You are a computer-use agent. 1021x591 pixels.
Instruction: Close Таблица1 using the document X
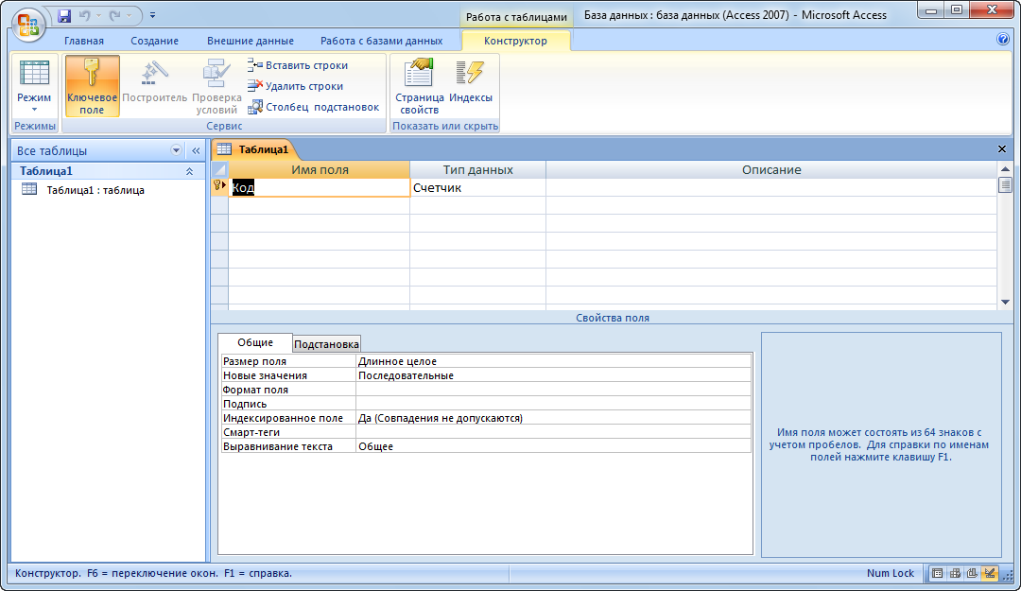[1002, 149]
